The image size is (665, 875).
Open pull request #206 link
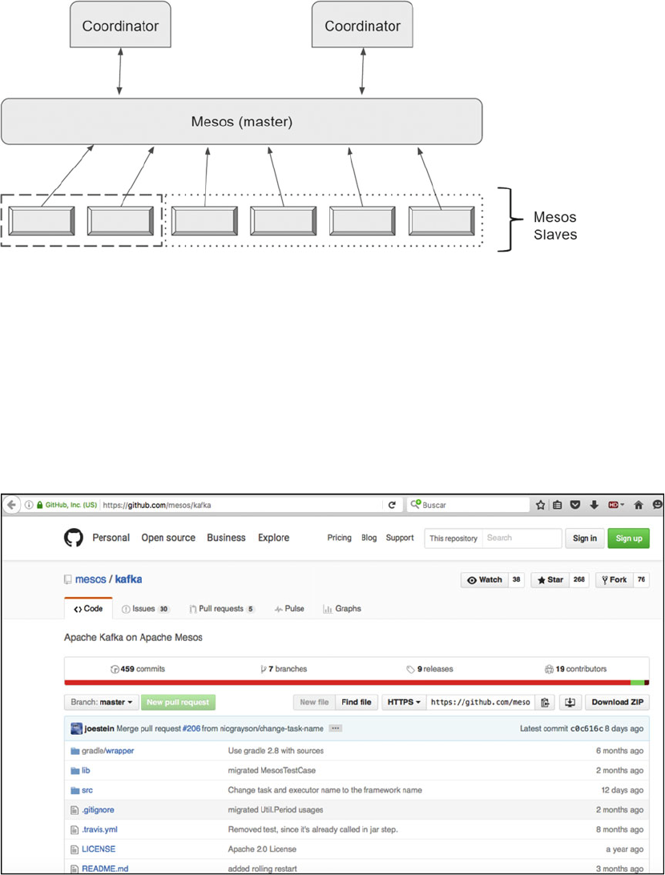191,729
